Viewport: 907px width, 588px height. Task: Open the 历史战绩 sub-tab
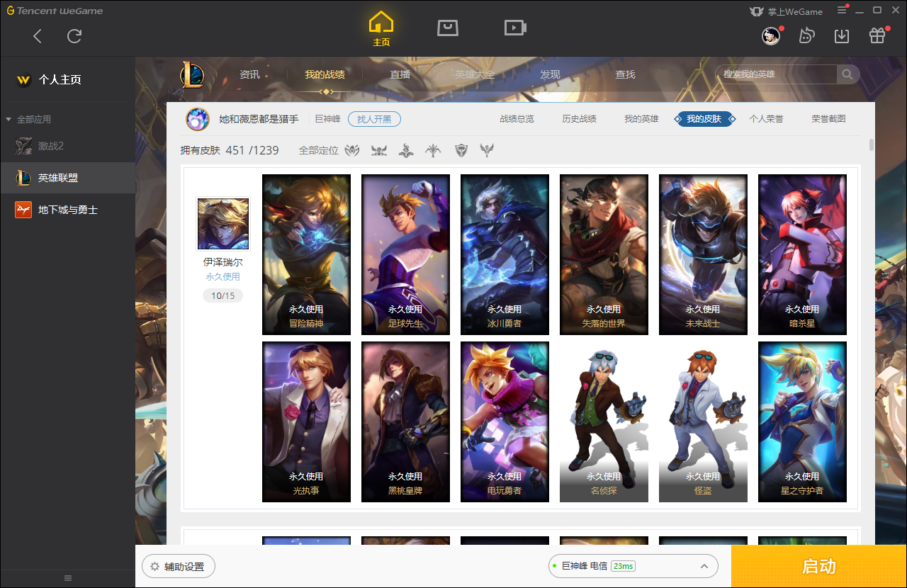pyautogui.click(x=580, y=119)
